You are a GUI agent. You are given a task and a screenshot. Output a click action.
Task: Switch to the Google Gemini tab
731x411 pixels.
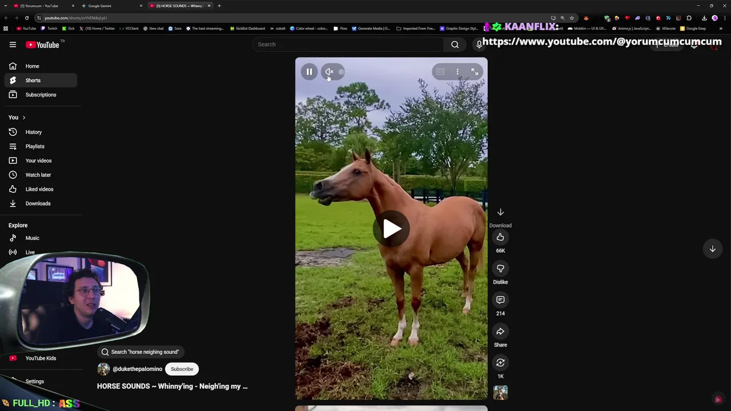click(111, 6)
